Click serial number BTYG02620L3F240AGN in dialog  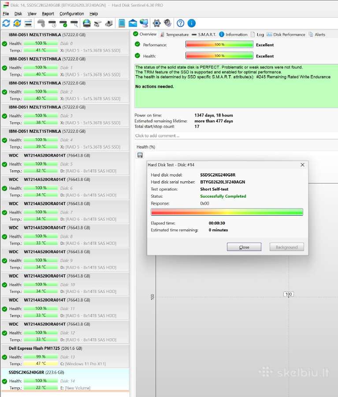pyautogui.click(x=223, y=182)
